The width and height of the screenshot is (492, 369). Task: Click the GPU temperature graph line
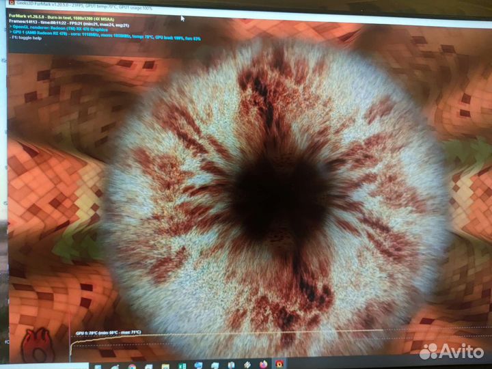click(x=205, y=339)
